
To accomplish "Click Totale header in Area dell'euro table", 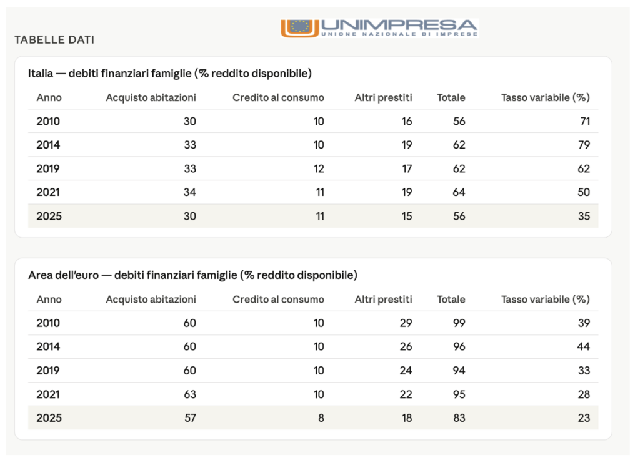I will (451, 300).
